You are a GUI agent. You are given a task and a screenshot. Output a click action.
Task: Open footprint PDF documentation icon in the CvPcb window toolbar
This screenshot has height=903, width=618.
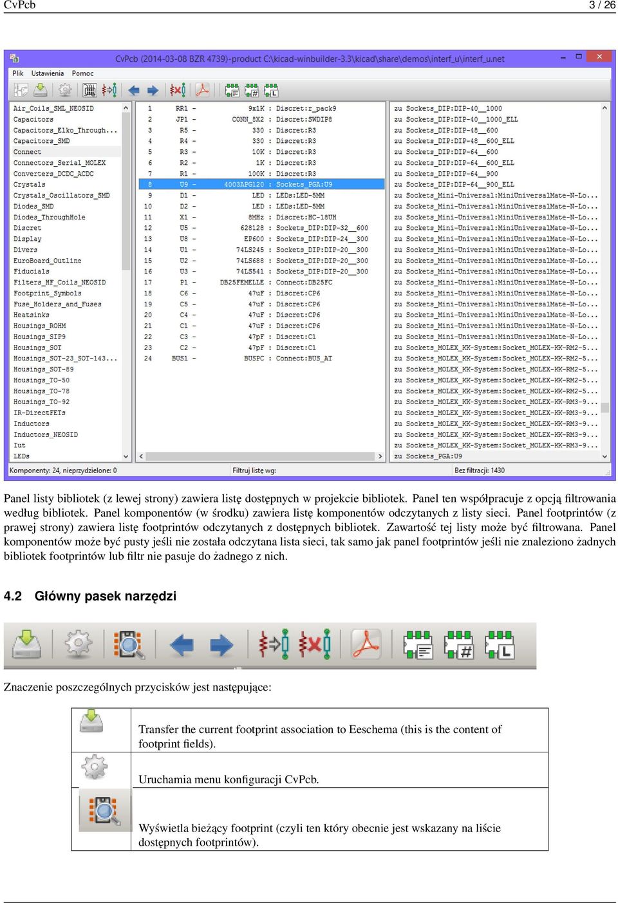point(202,90)
